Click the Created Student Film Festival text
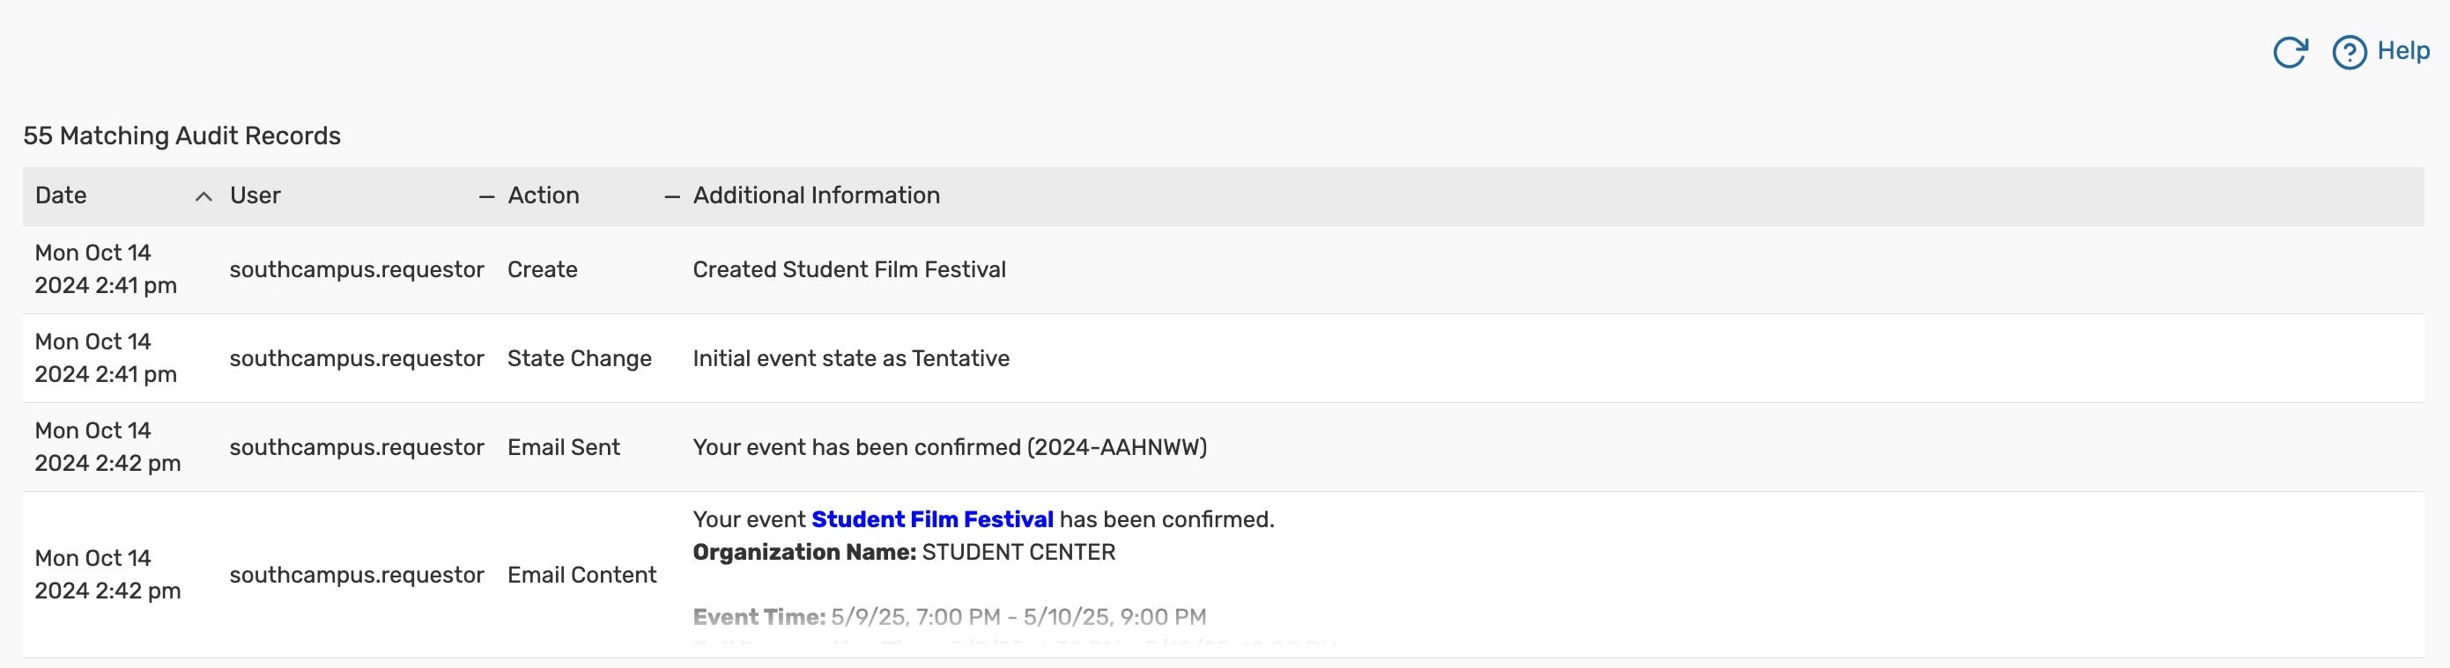The width and height of the screenshot is (2450, 668). click(848, 270)
